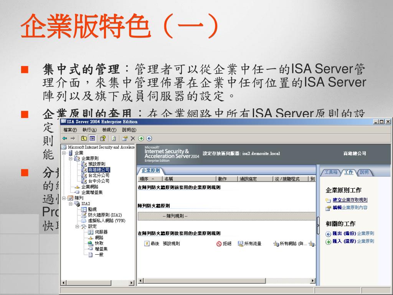
Task: Toggle the console tree show/hide icon
Action: pyautogui.click(x=92, y=138)
